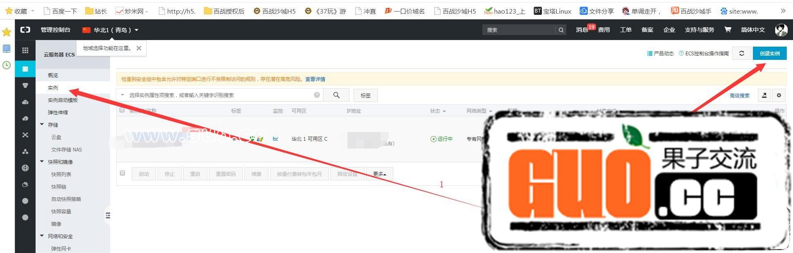Open the 备案 top menu

point(647,30)
